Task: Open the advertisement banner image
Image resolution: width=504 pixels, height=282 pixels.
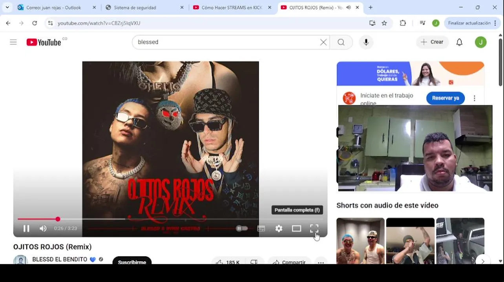Action: click(410, 73)
